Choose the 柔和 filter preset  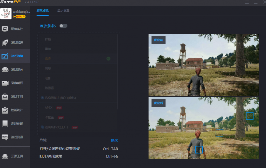click(x=79, y=49)
